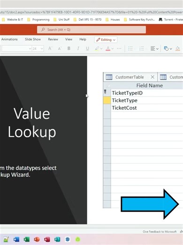Open more font options ellipsis
Image resolution: width=183 pixels, height=245 pixels.
[119, 49]
